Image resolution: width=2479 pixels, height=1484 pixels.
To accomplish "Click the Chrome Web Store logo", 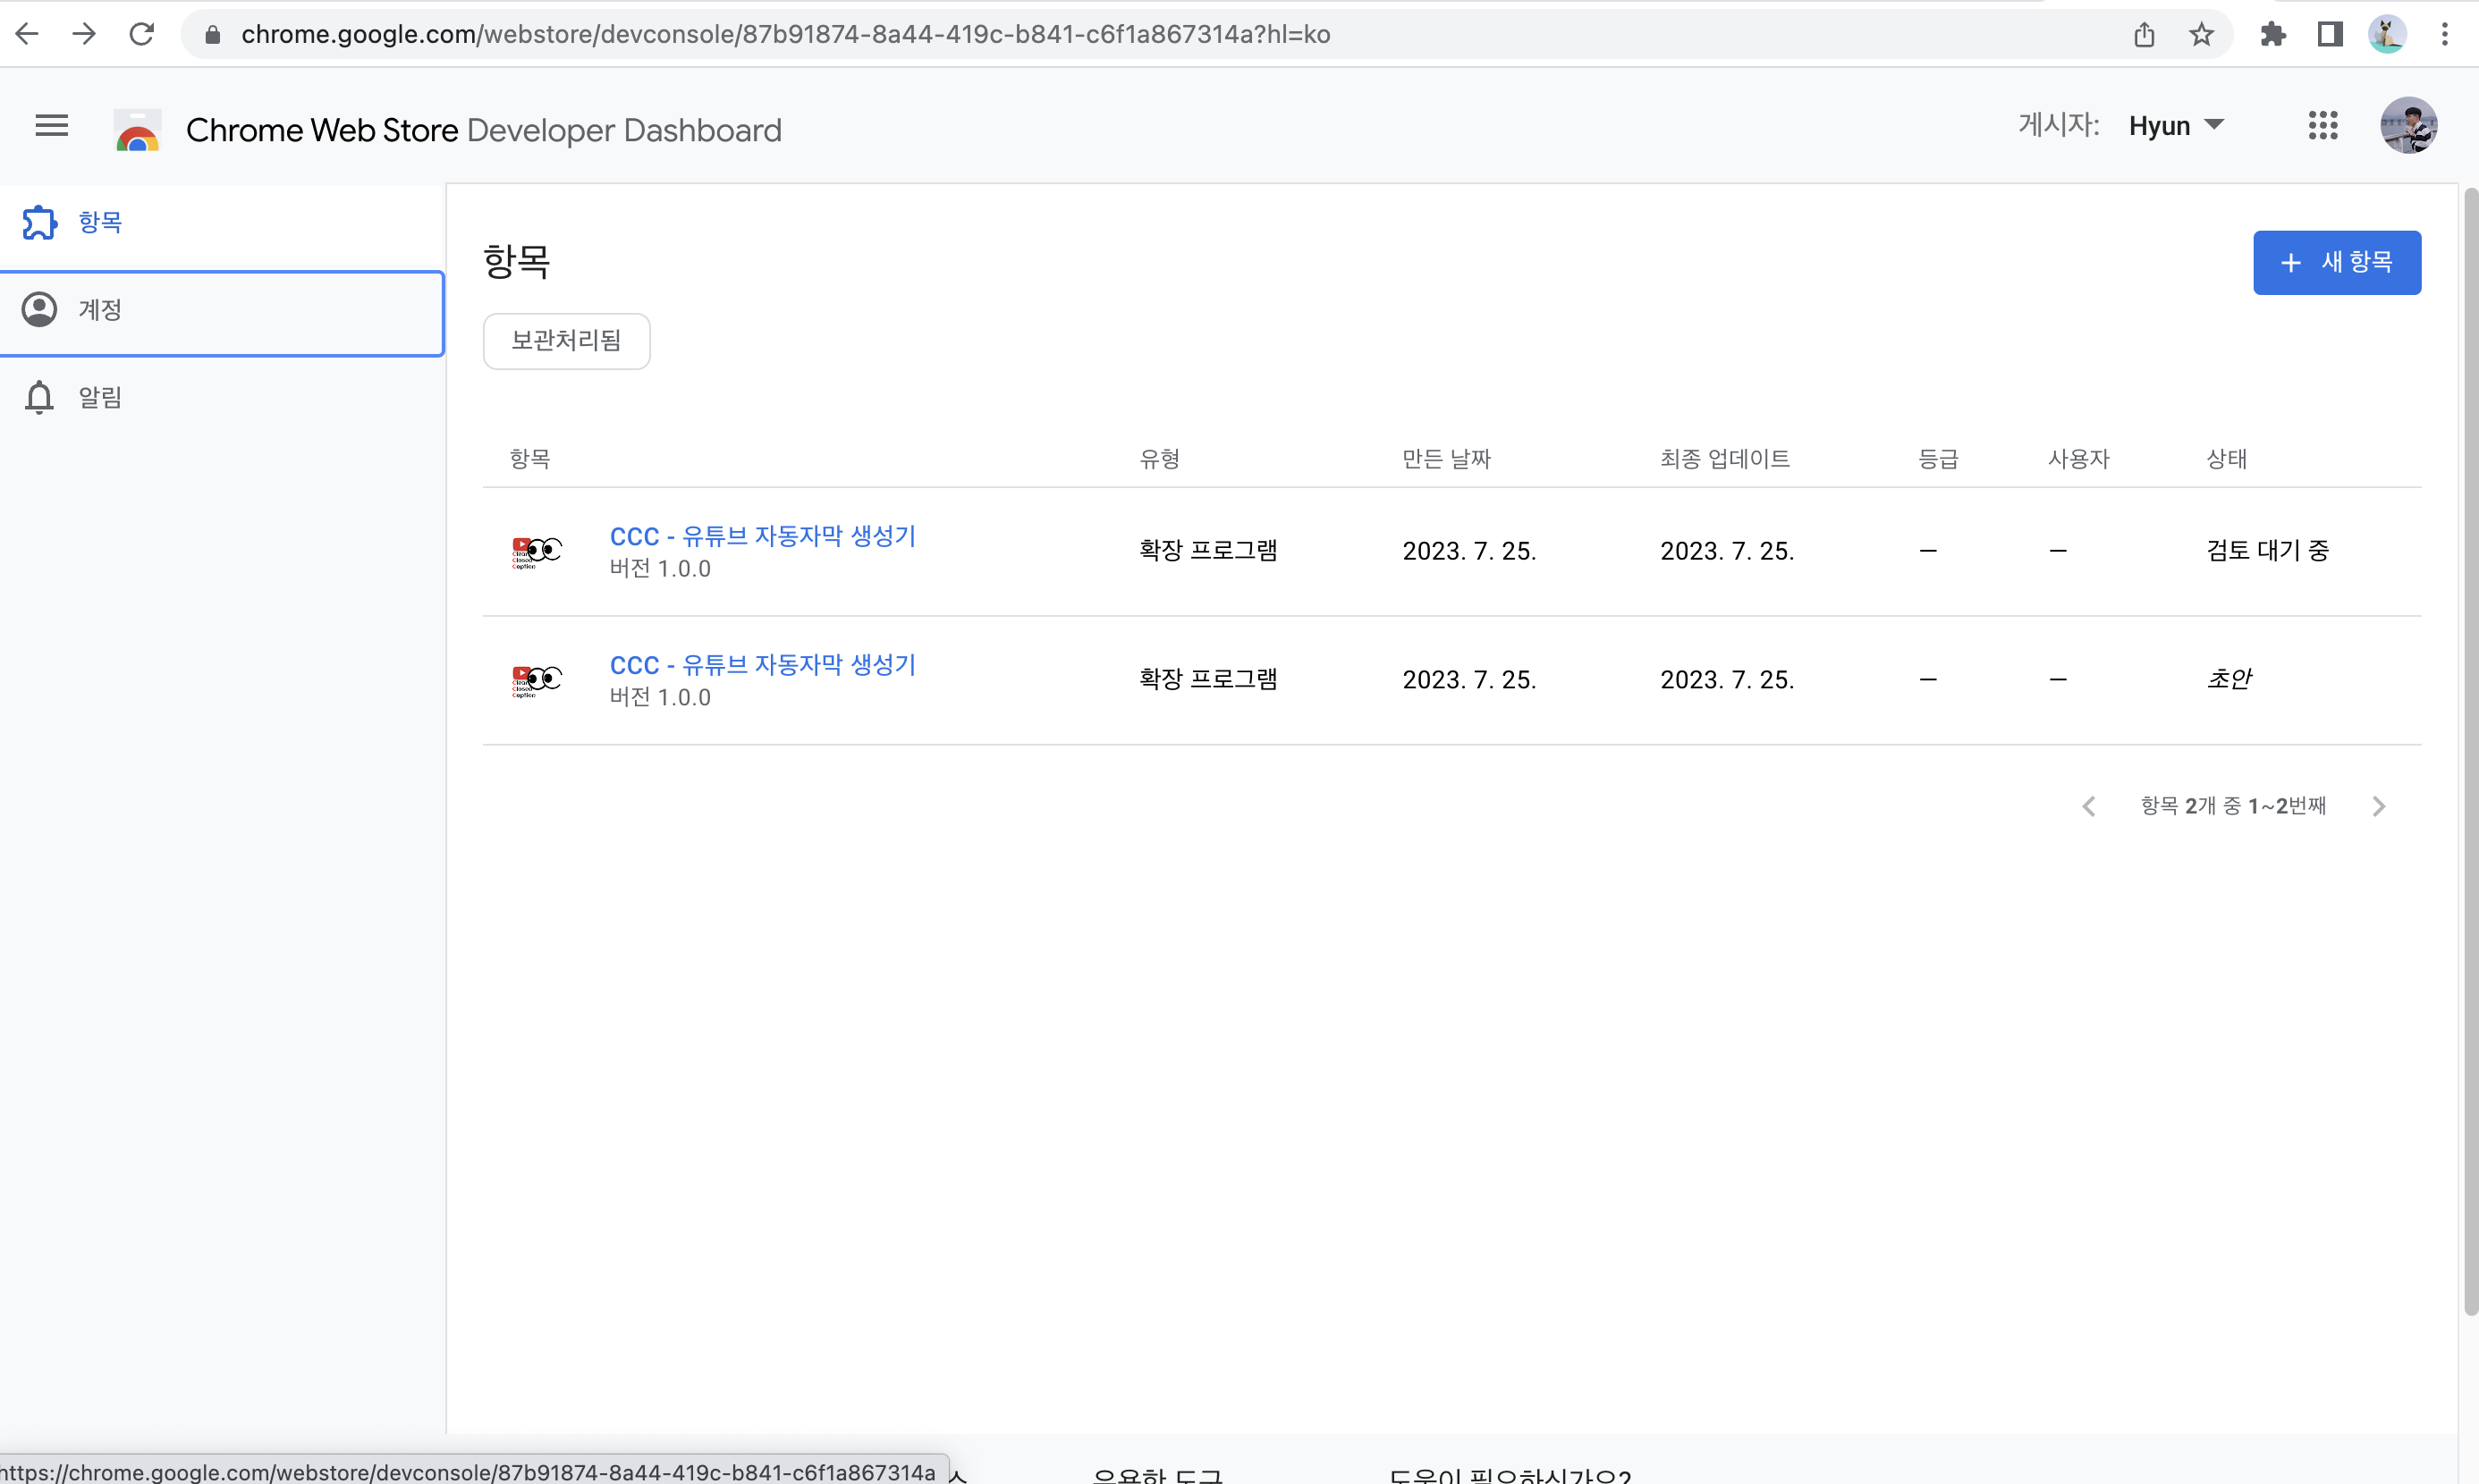I will 138,130.
